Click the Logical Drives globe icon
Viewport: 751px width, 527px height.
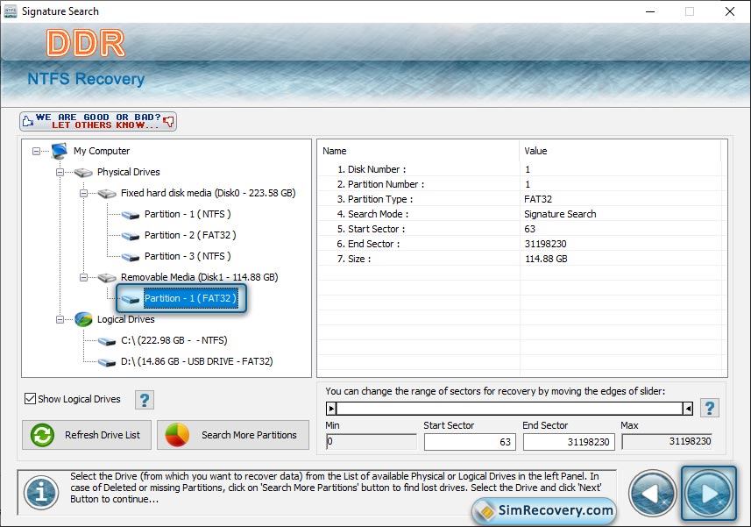(83, 319)
